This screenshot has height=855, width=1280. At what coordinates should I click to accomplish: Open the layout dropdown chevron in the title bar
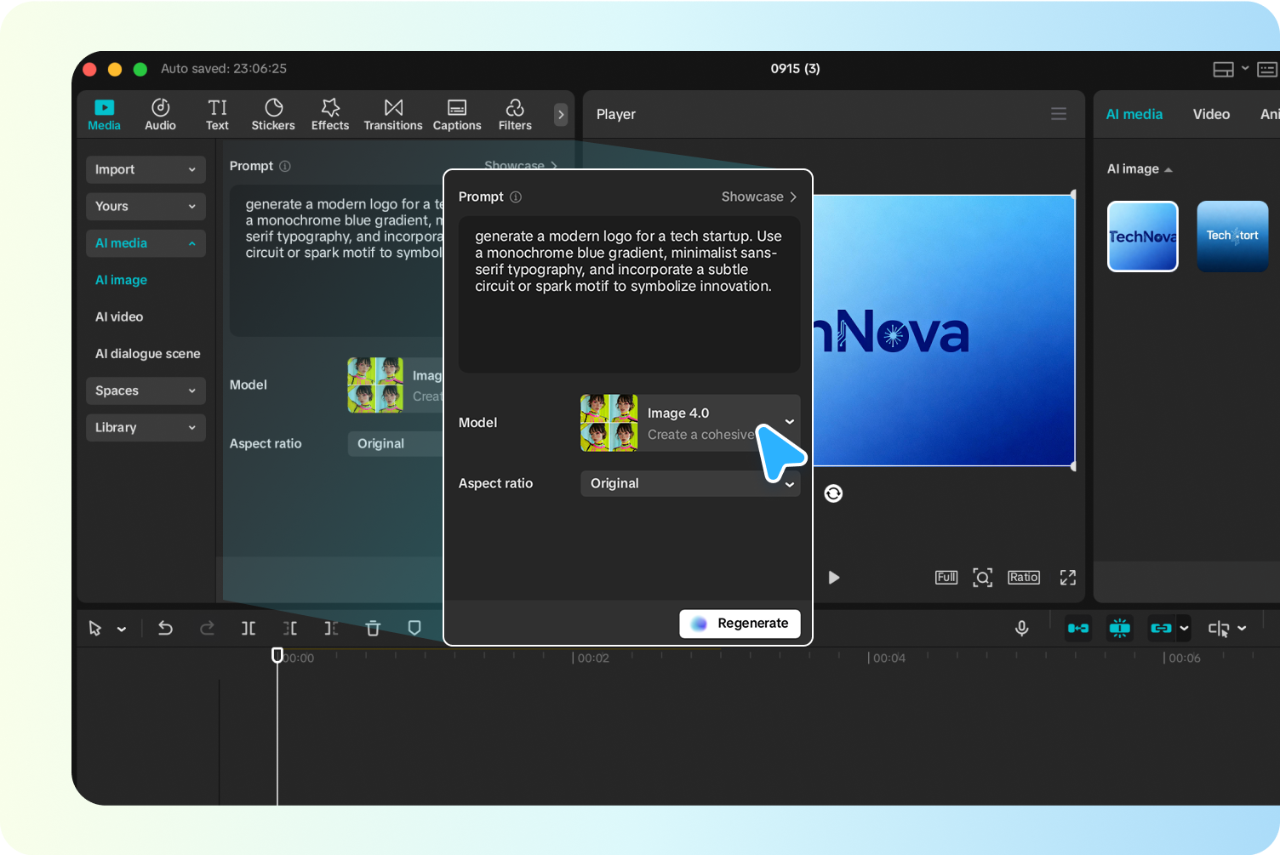tap(1245, 68)
